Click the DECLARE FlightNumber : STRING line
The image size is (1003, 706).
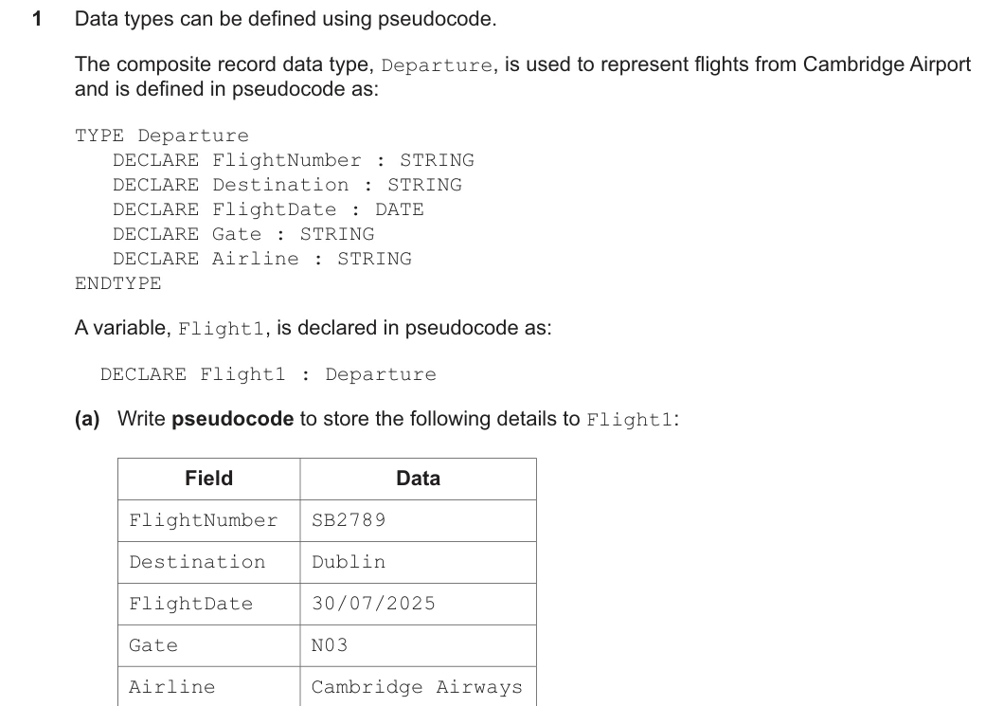(x=294, y=160)
